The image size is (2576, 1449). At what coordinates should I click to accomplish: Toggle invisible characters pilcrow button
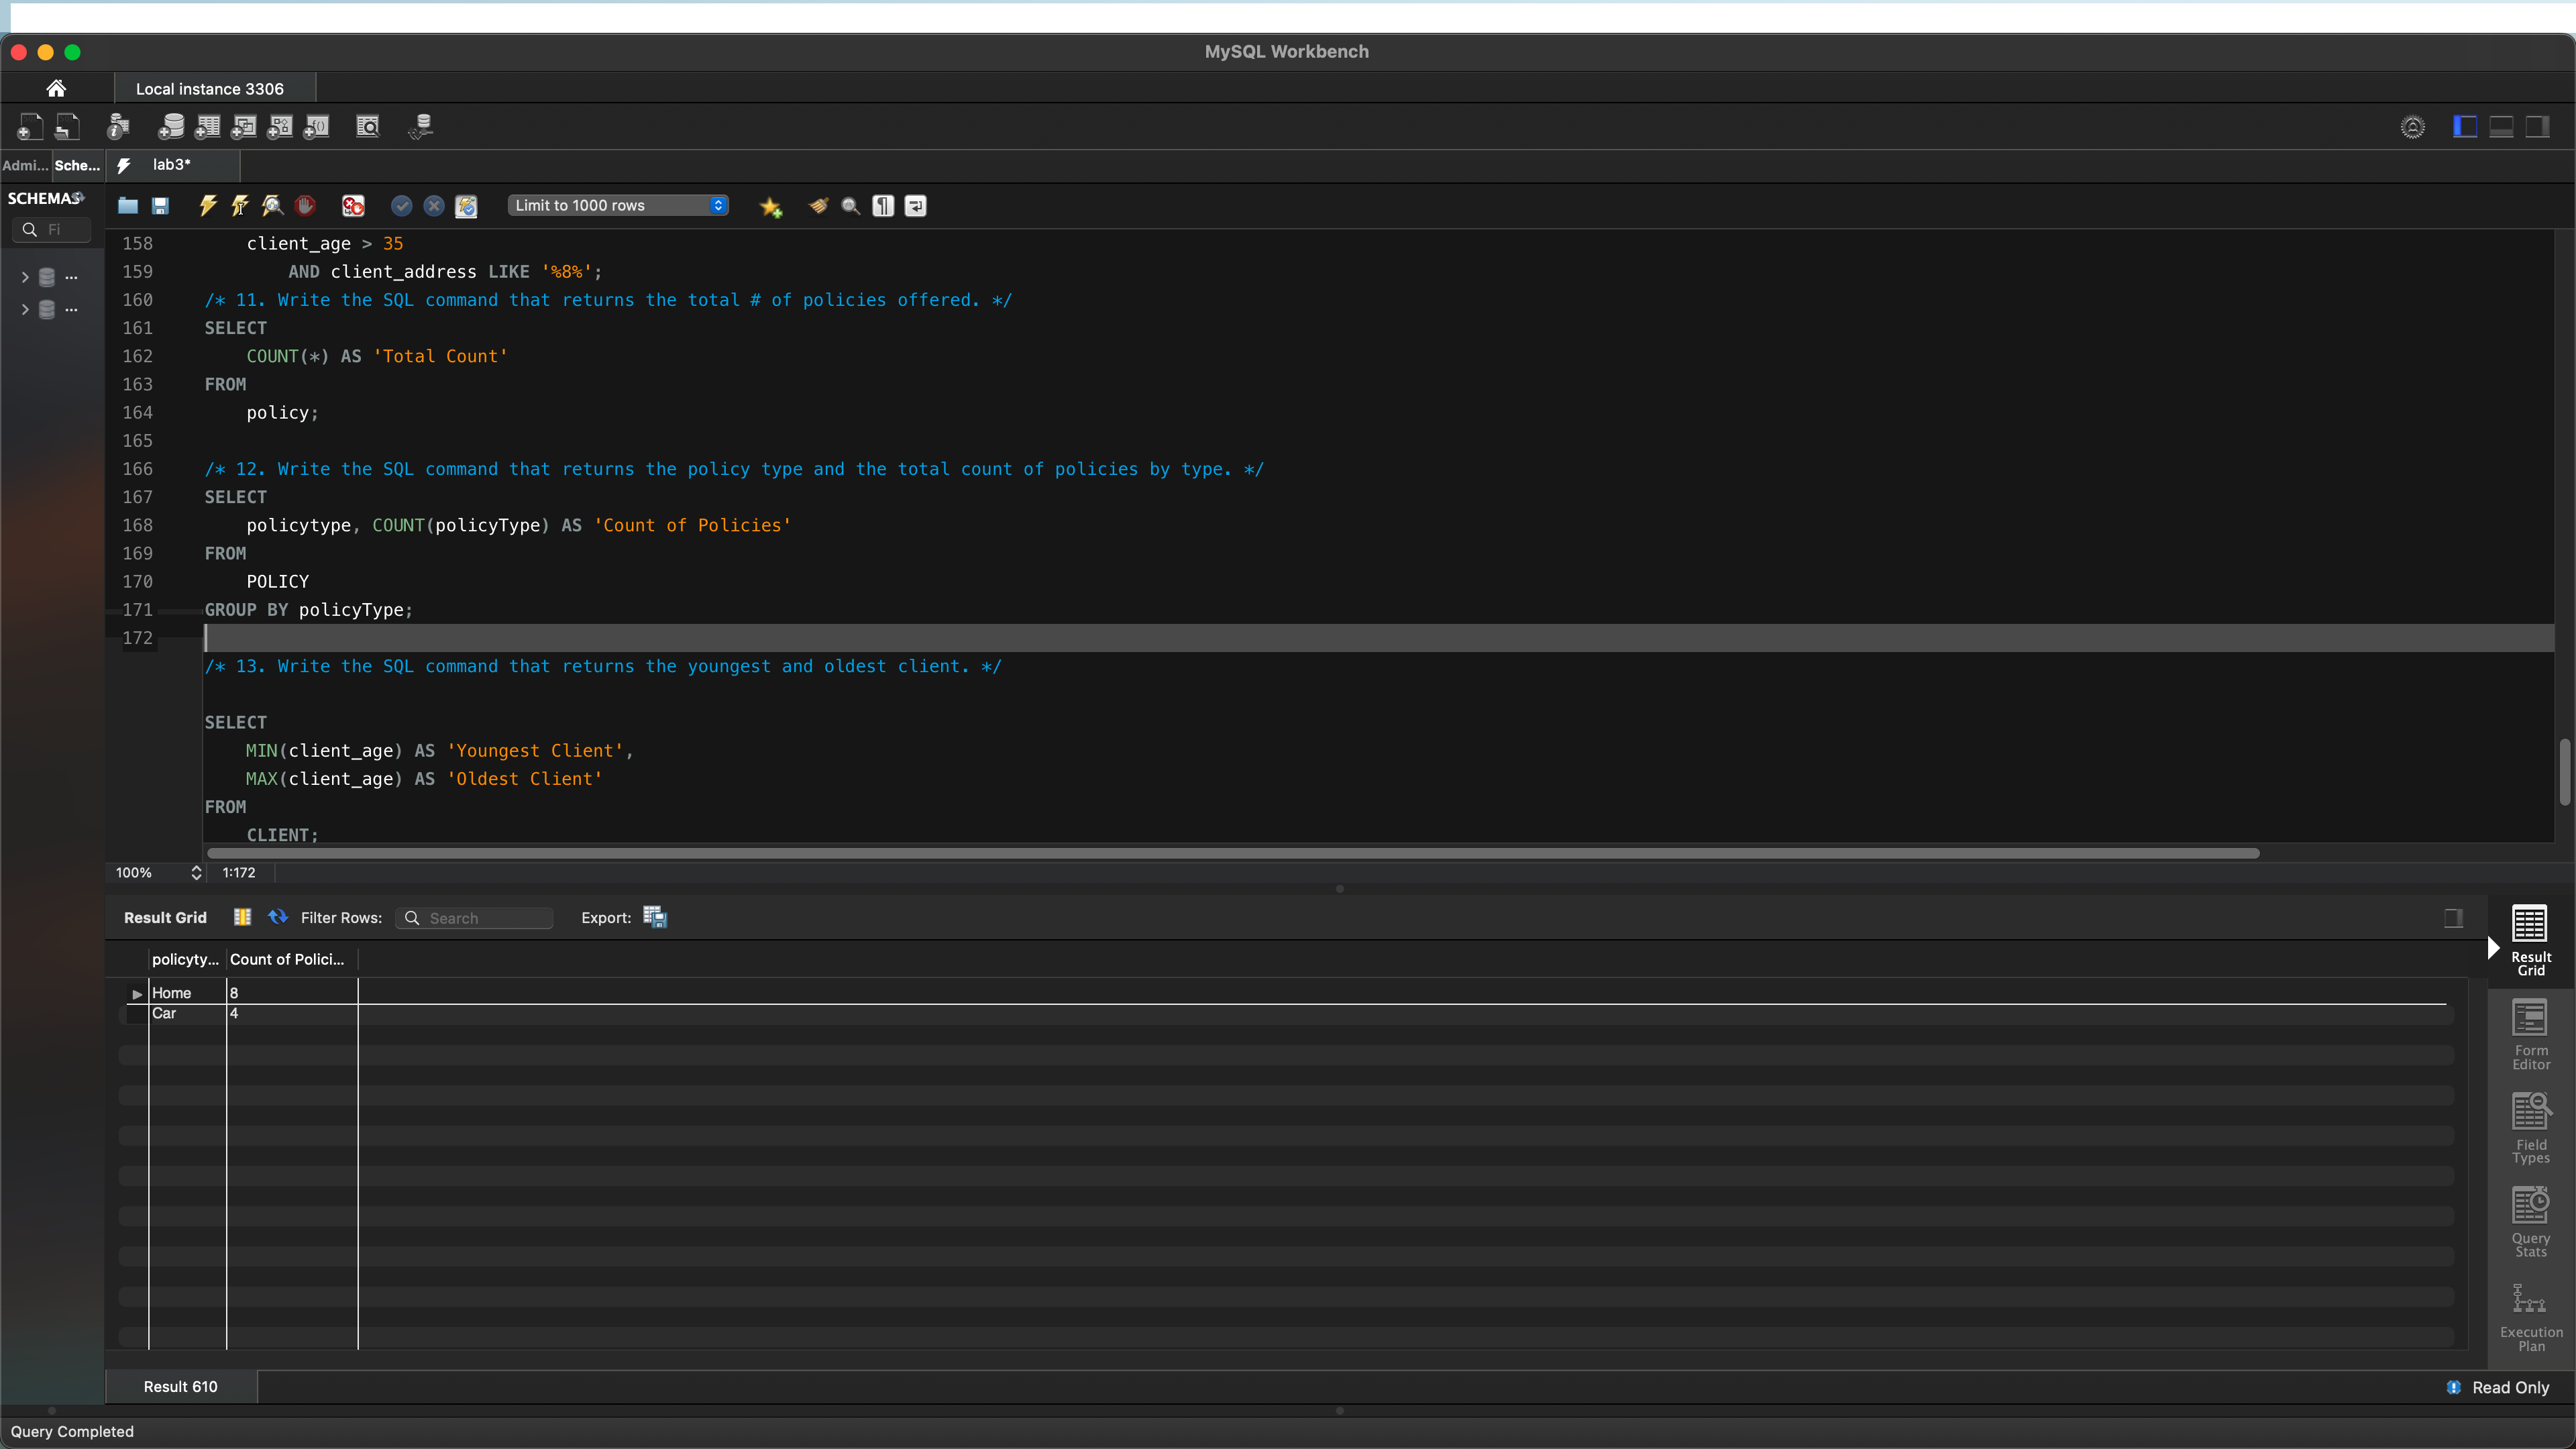point(882,206)
